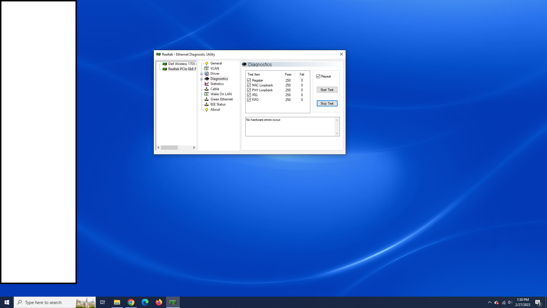Select Realtek PCIe GbE adapter entry

182,69
